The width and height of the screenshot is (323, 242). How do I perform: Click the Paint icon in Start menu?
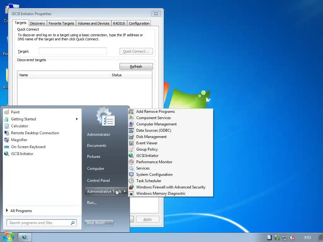[x=7, y=112]
